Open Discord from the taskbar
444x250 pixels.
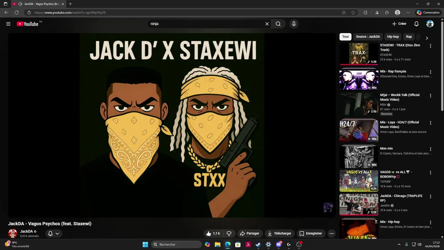(x=279, y=244)
